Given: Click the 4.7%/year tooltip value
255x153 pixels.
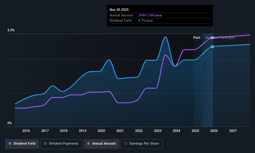Looking at the screenshot, I should (146, 21).
